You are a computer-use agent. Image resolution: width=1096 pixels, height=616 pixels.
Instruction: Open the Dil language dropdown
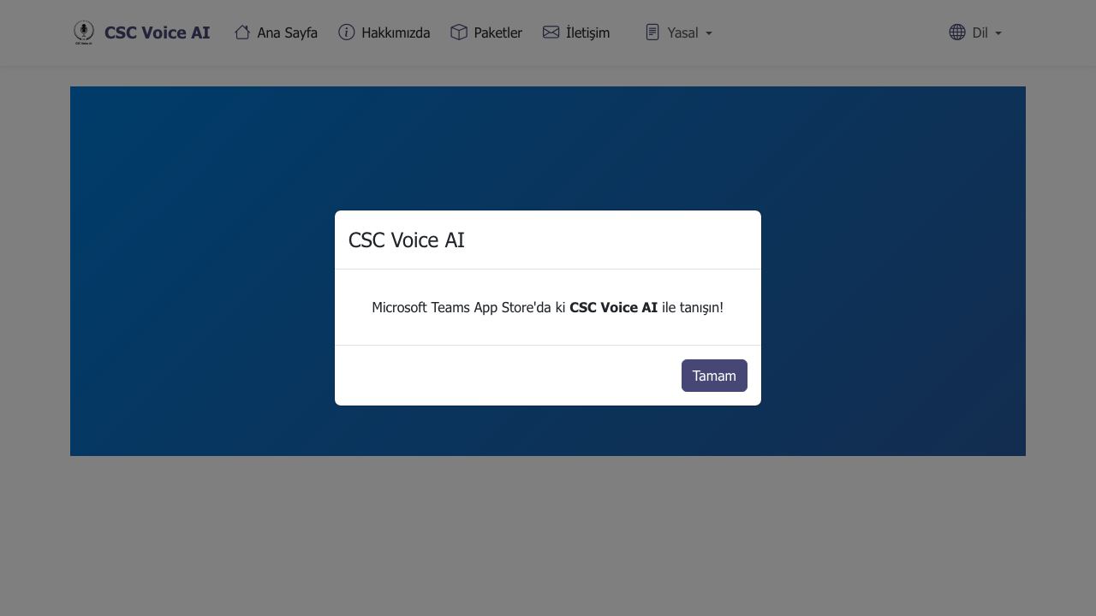tap(975, 33)
